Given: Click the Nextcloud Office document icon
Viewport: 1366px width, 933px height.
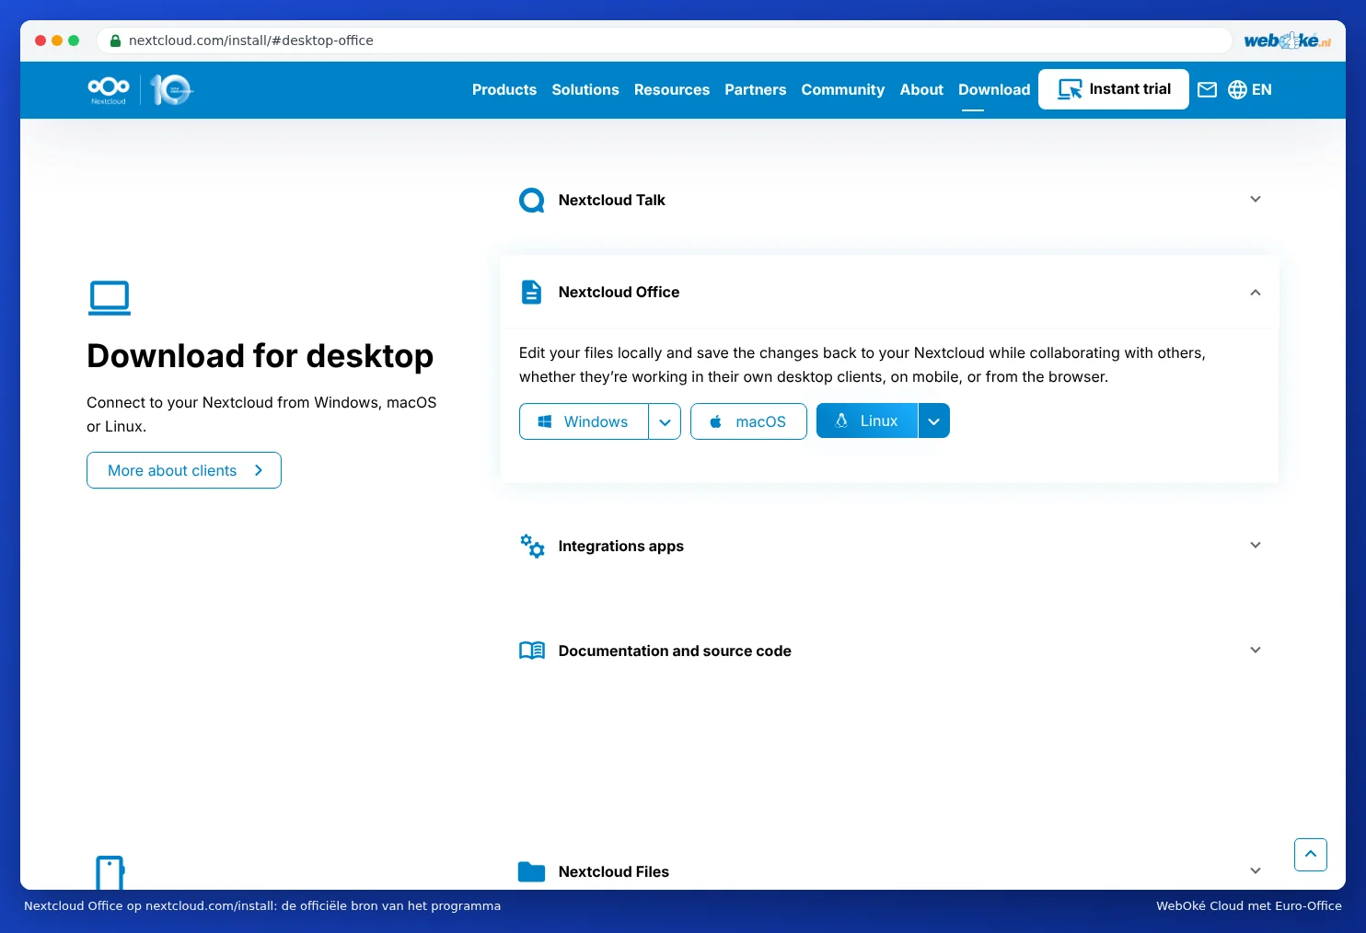Looking at the screenshot, I should click(x=532, y=292).
